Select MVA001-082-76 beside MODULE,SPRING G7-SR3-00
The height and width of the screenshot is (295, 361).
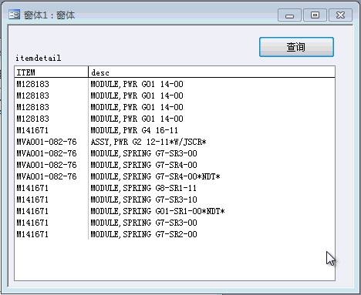click(46, 153)
